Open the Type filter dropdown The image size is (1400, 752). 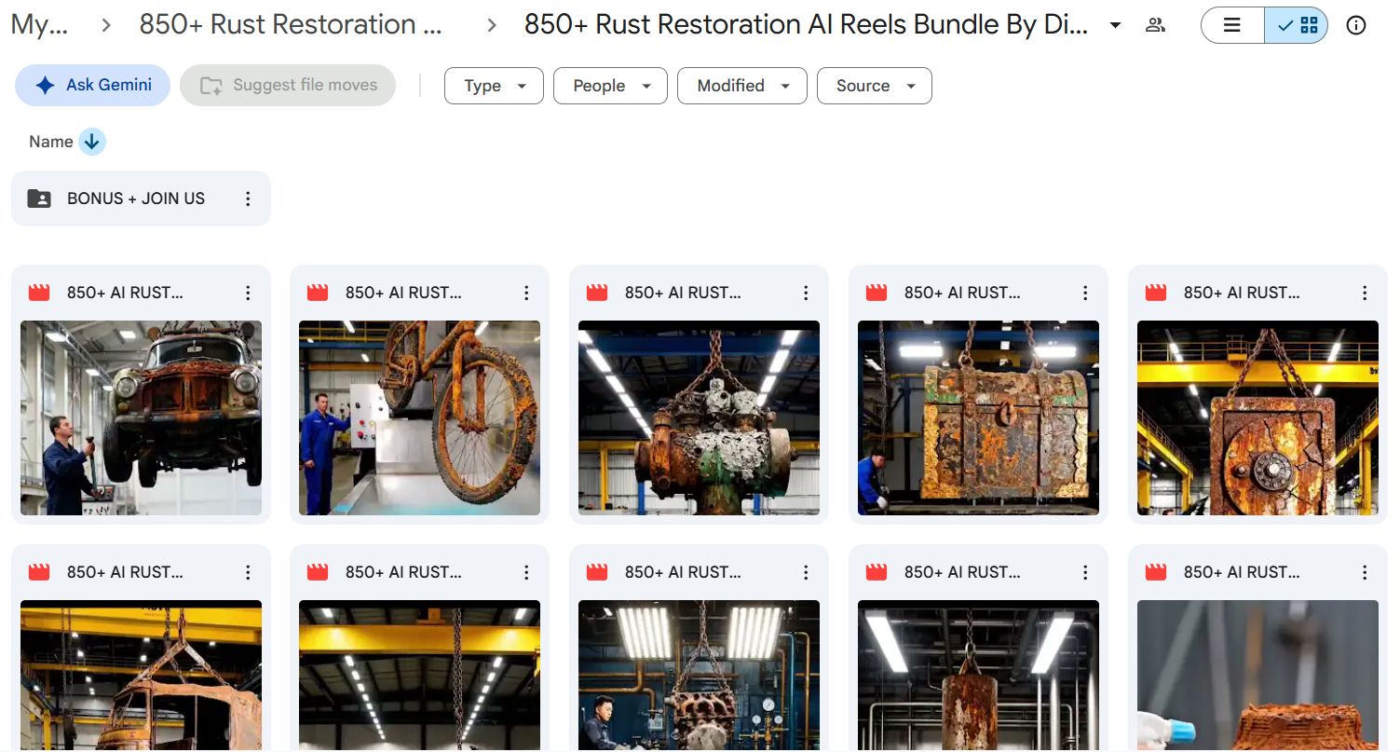494,86
